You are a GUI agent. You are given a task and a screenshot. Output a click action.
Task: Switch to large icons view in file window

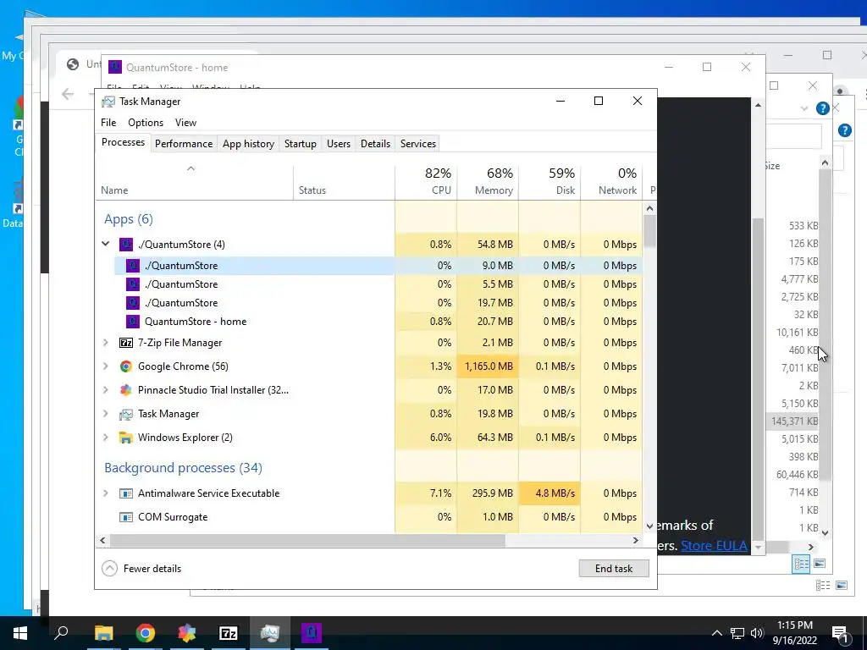point(820,563)
